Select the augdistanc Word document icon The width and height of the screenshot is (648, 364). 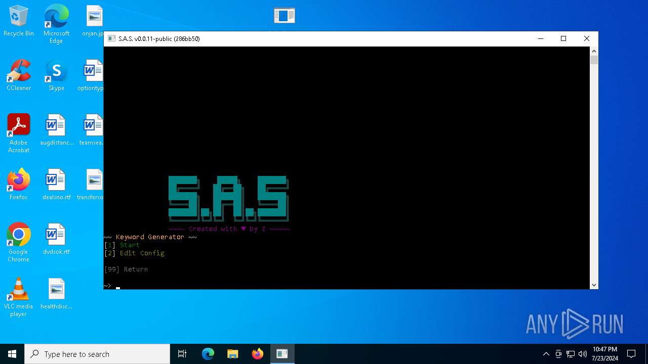56,130
